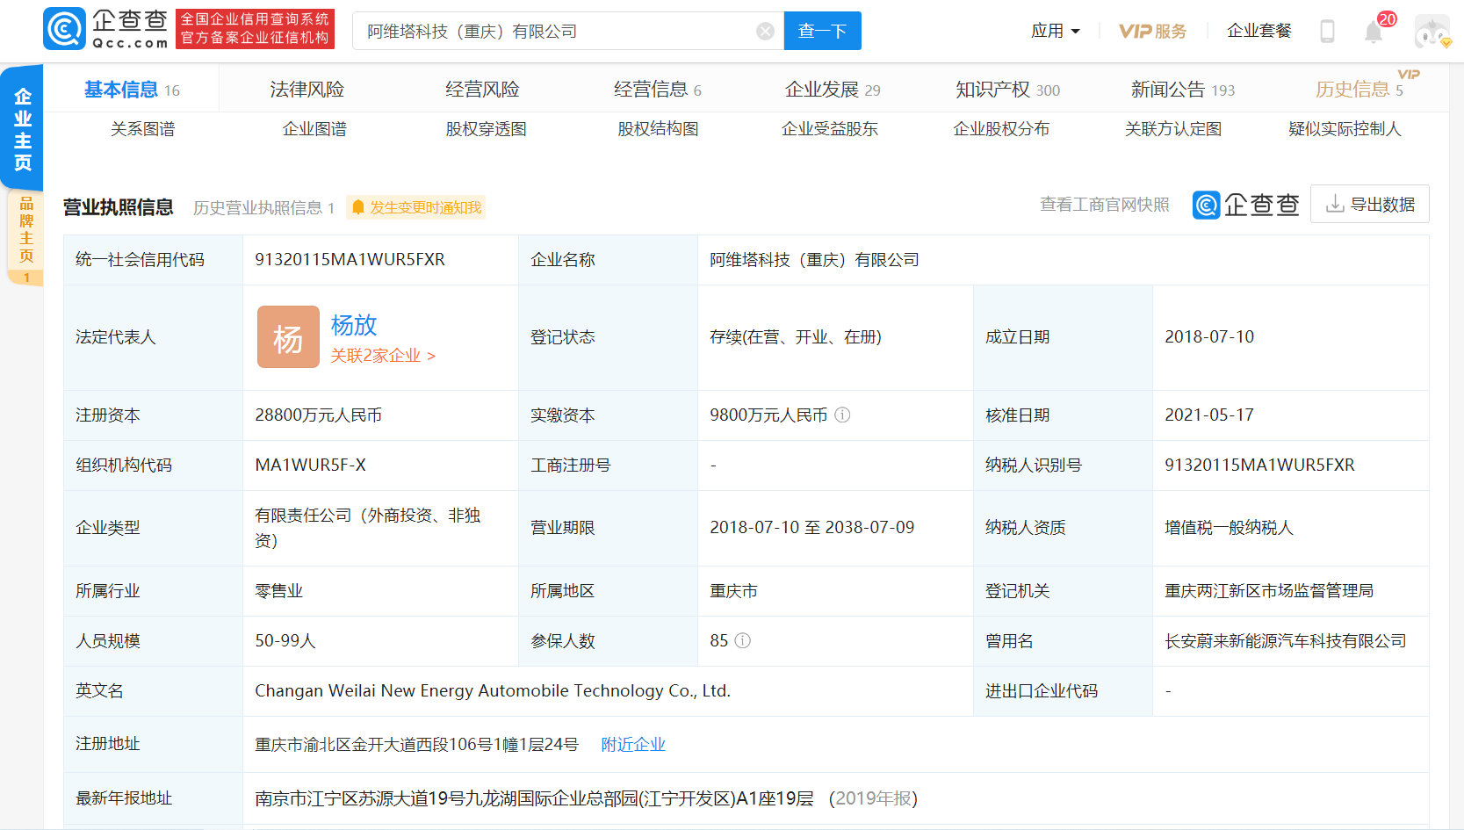Click the mobile phone icon
The width and height of the screenshot is (1464, 830).
pos(1327,32)
